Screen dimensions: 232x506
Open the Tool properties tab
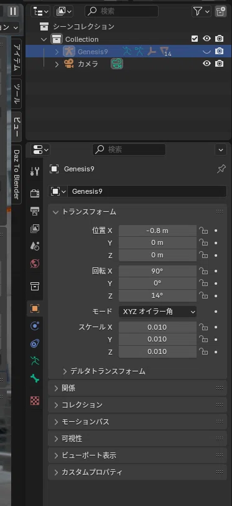tap(35, 171)
